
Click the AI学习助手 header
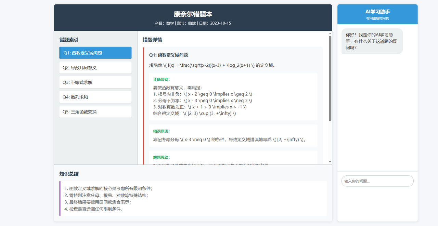[x=377, y=11]
